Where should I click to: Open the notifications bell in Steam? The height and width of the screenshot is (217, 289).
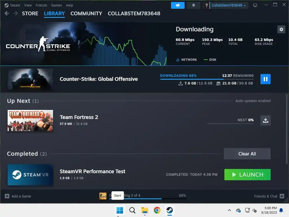coord(194,5)
